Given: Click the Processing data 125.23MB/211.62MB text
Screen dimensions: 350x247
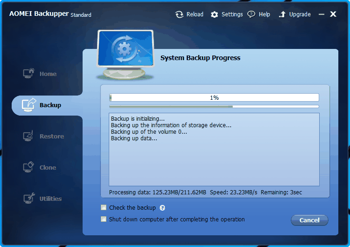Looking at the screenshot, I should tap(158, 192).
